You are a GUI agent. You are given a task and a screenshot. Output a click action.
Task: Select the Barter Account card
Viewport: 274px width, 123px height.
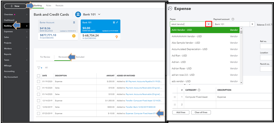[58, 30]
